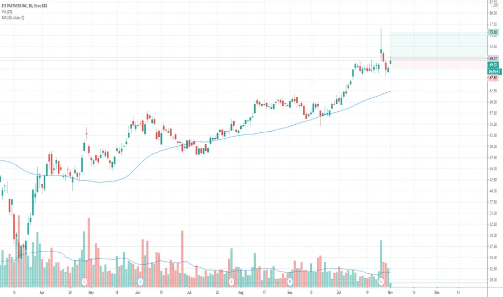Select the Vol (20) indicator legend
The image size is (503, 297).
coord(6,11)
